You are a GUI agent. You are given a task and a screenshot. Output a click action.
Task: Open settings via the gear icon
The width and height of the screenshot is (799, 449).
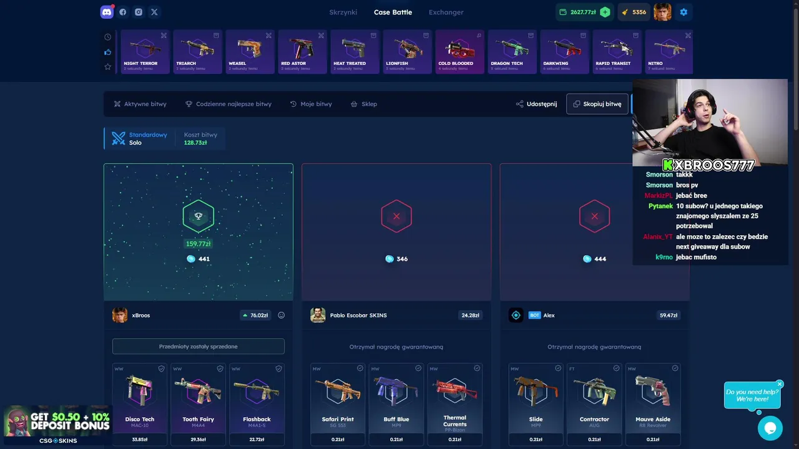(x=684, y=12)
